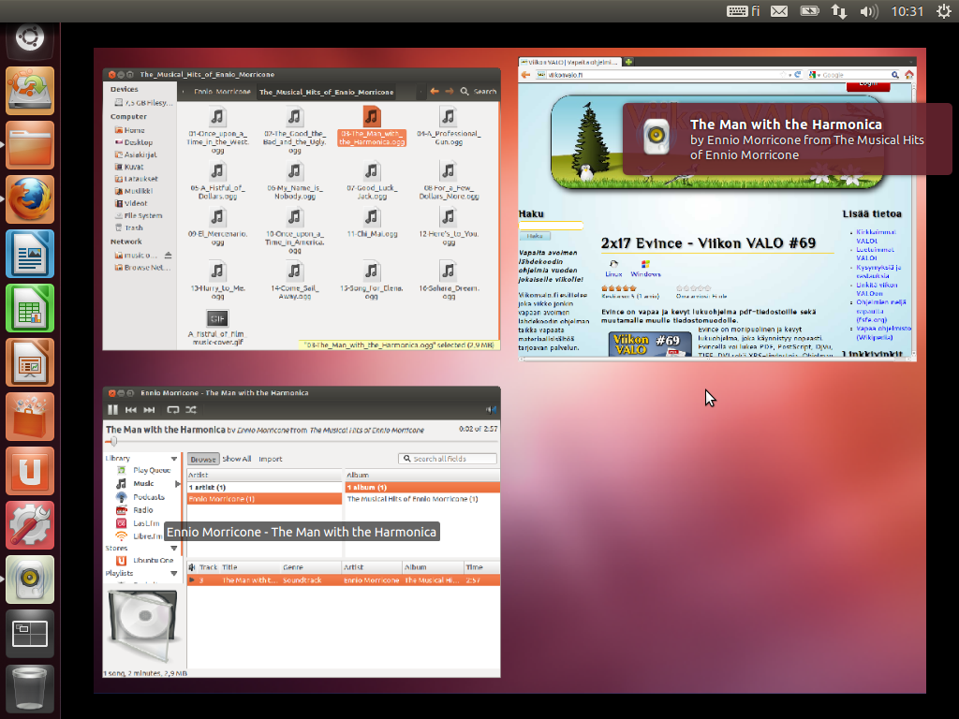959x719 pixels.
Task: Skip to previous track in Rhythmbox
Action: 131,410
